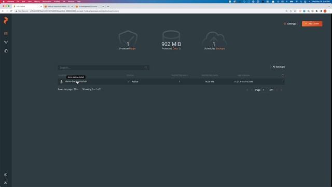Click the Status column header

coord(130,75)
